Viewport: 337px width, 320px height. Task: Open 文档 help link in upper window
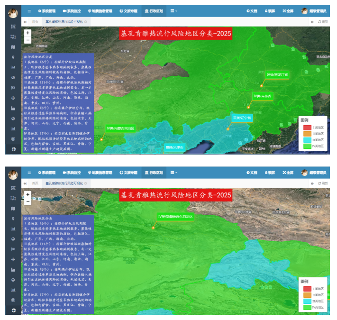point(252,11)
